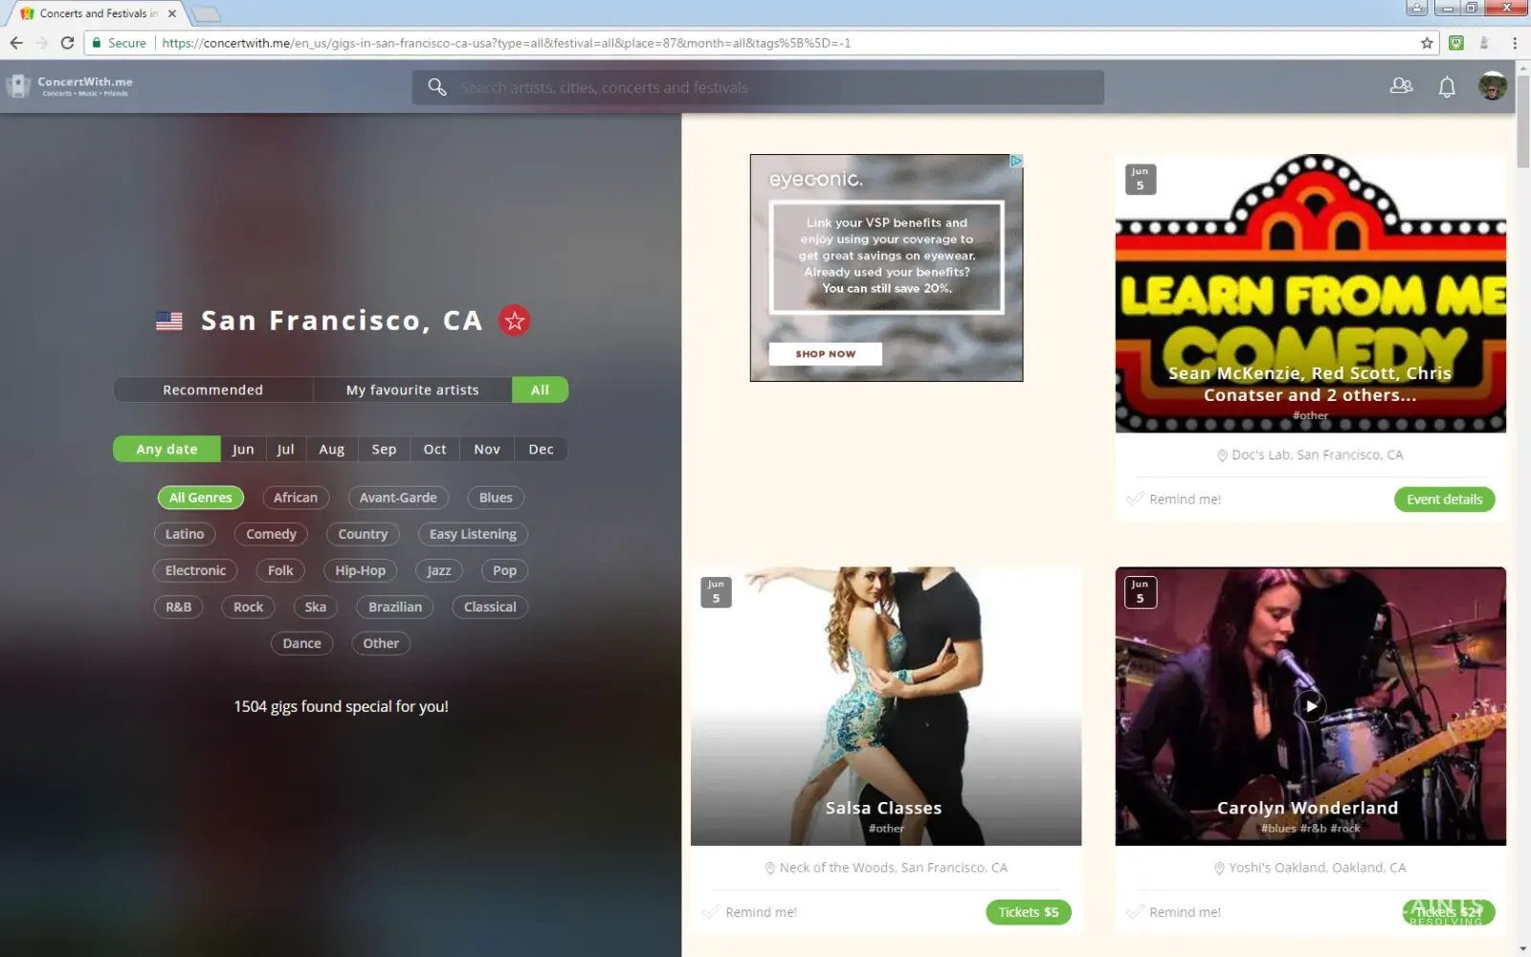Open the friends icon in header
Image resolution: width=1531 pixels, height=957 pixels.
coord(1401,86)
